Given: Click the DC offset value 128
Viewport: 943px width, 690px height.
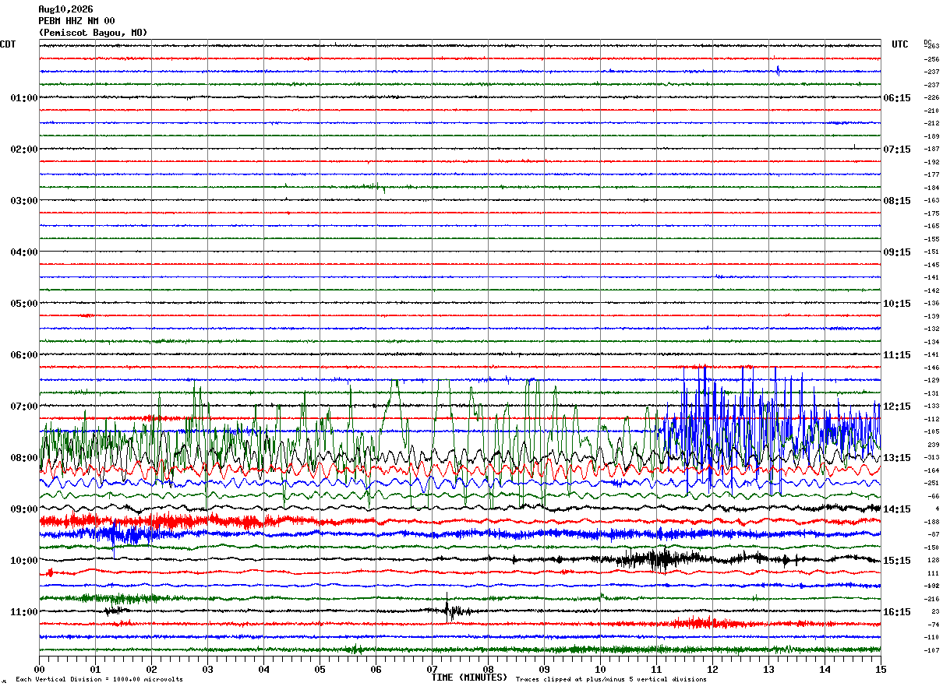Looking at the screenshot, I should (x=931, y=560).
